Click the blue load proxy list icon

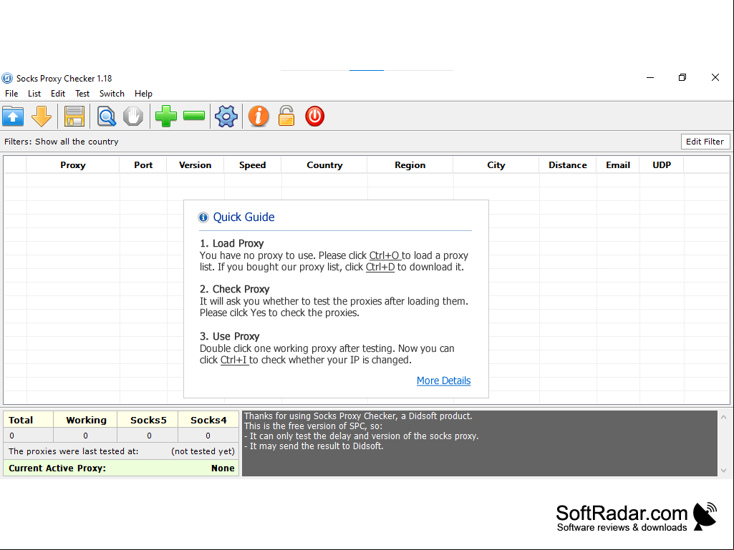tap(13, 117)
